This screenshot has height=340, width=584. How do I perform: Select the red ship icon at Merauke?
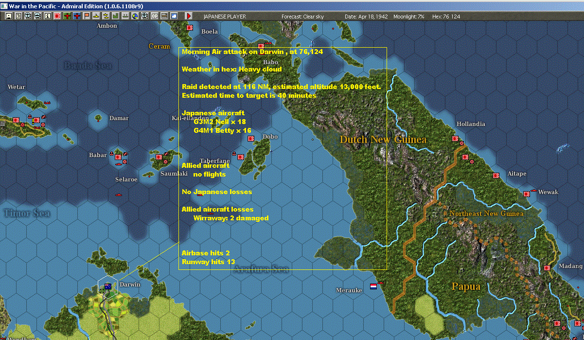point(381,283)
